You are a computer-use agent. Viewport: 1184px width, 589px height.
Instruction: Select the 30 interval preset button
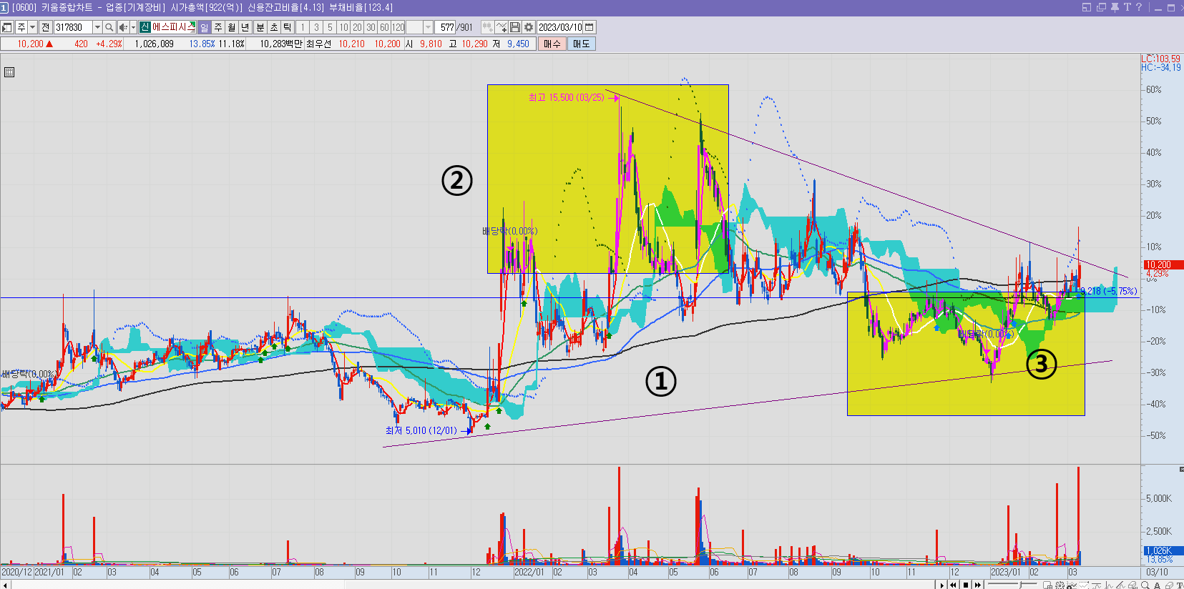(x=371, y=27)
